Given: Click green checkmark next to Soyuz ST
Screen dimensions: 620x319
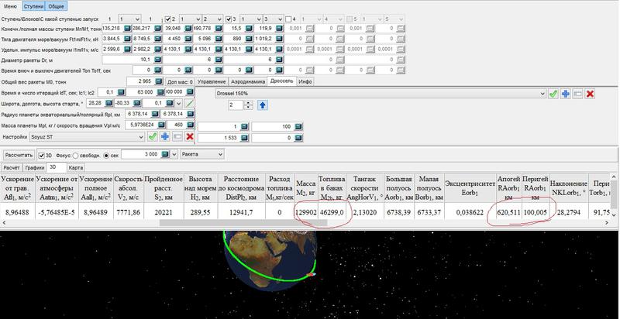Looking at the screenshot, I should tap(152, 136).
